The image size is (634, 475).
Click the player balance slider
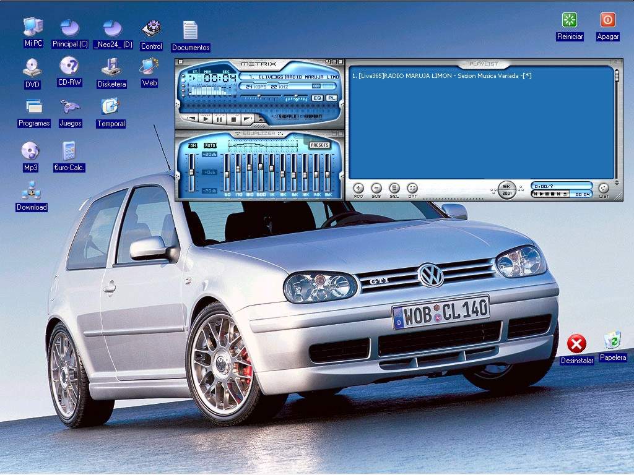(x=296, y=97)
